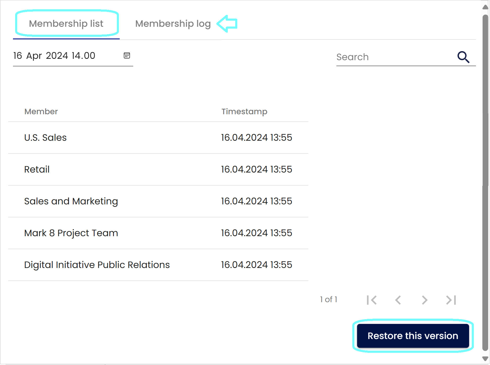Sort by Timestamp column header

244,111
